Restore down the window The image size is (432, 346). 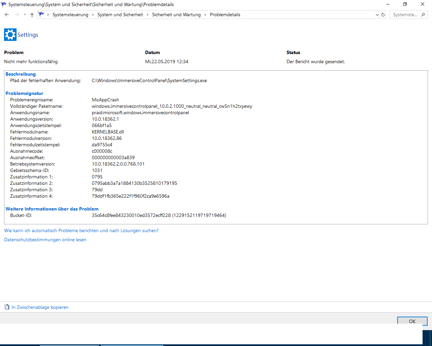click(405, 4)
